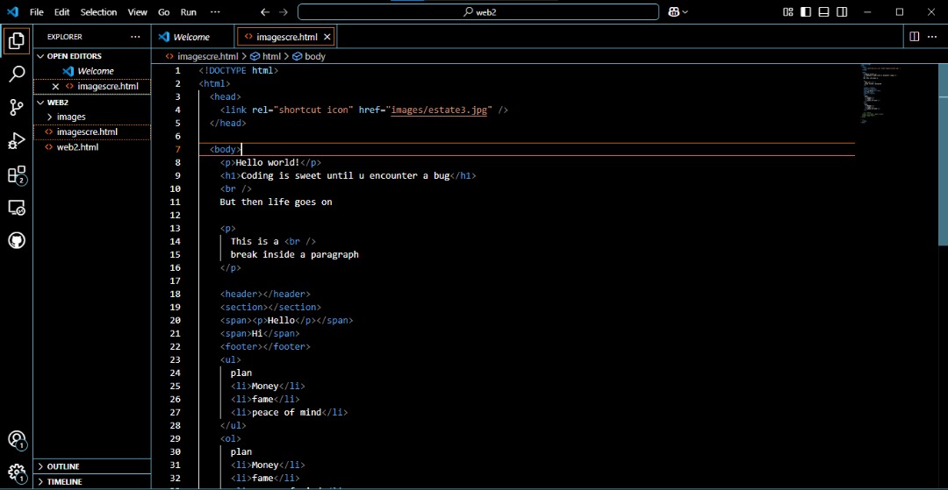Click the VS Code logo in title bar
Screen dimensions: 948x490
click(12, 11)
